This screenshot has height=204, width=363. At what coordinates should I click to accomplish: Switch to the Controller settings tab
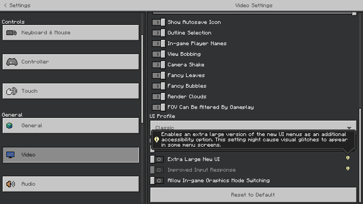(71, 62)
